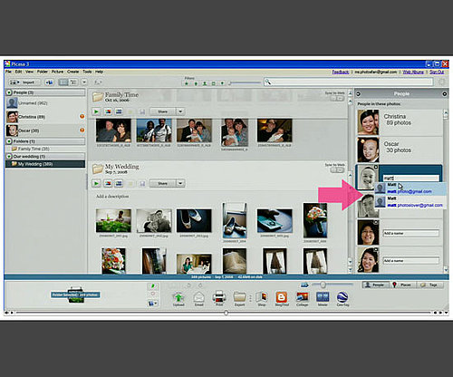The height and width of the screenshot is (377, 453).
Task: Click the Movie icon in bottom toolbar
Action: tap(323, 299)
